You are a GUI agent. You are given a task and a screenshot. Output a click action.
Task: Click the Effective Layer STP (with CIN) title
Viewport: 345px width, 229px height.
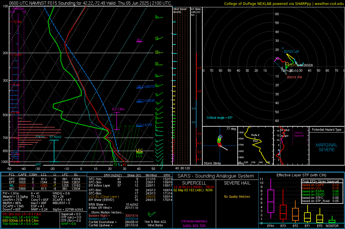pyautogui.click(x=301, y=175)
